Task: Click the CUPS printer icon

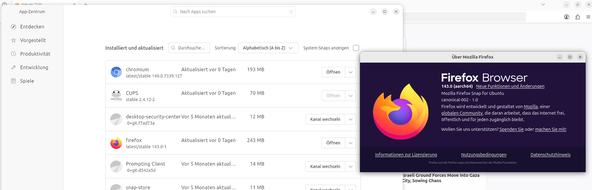Action: [116, 96]
